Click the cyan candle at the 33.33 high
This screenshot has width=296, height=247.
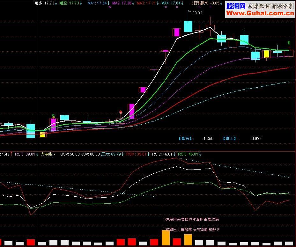[188, 26]
